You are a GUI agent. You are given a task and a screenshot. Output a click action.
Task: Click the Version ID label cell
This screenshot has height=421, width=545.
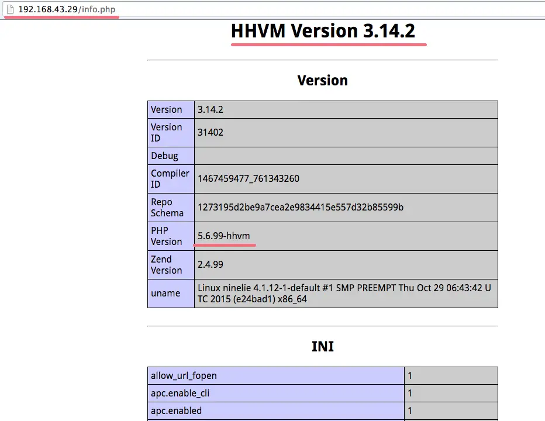171,133
